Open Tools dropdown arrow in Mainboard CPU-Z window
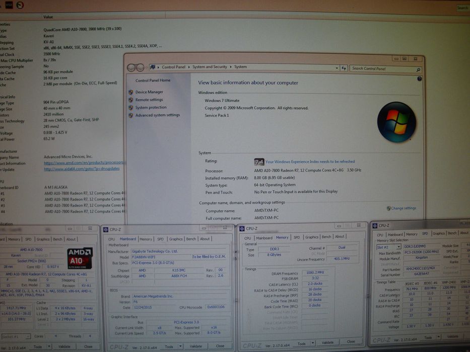The image size is (470, 352). (180, 346)
